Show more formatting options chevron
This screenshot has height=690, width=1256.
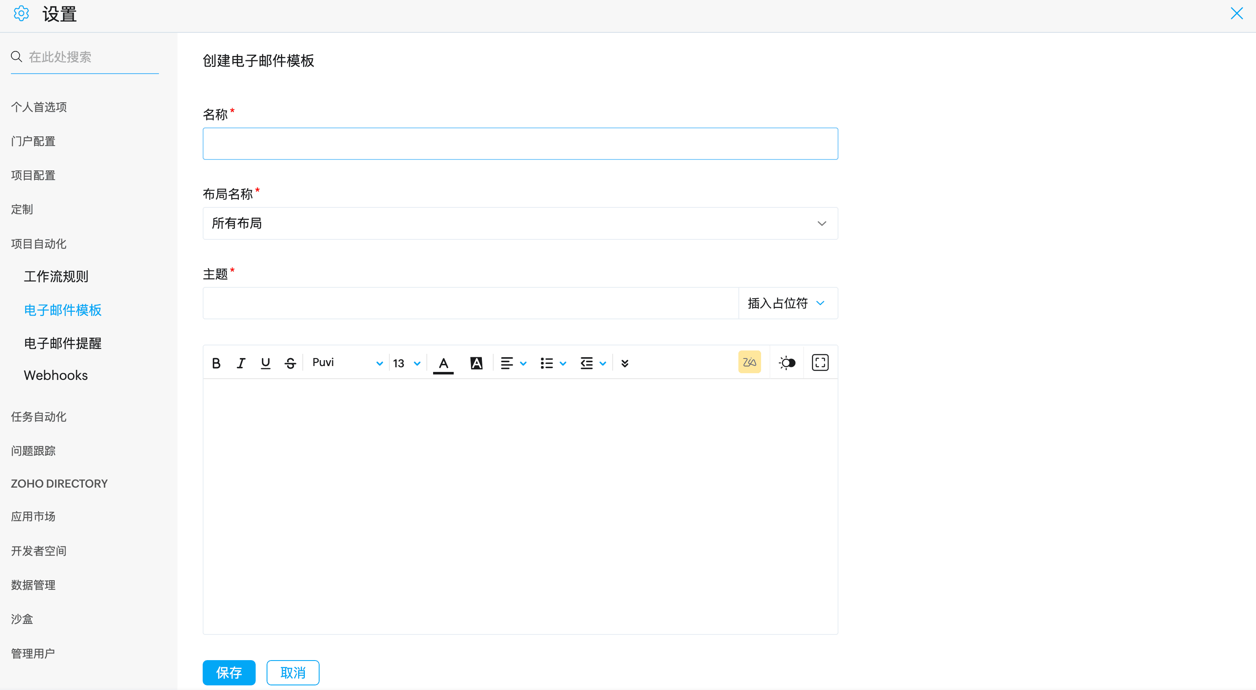[624, 364]
